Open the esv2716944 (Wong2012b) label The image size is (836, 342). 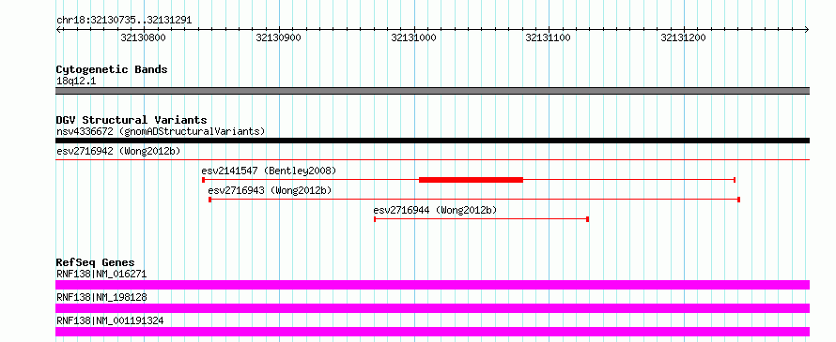435,210
